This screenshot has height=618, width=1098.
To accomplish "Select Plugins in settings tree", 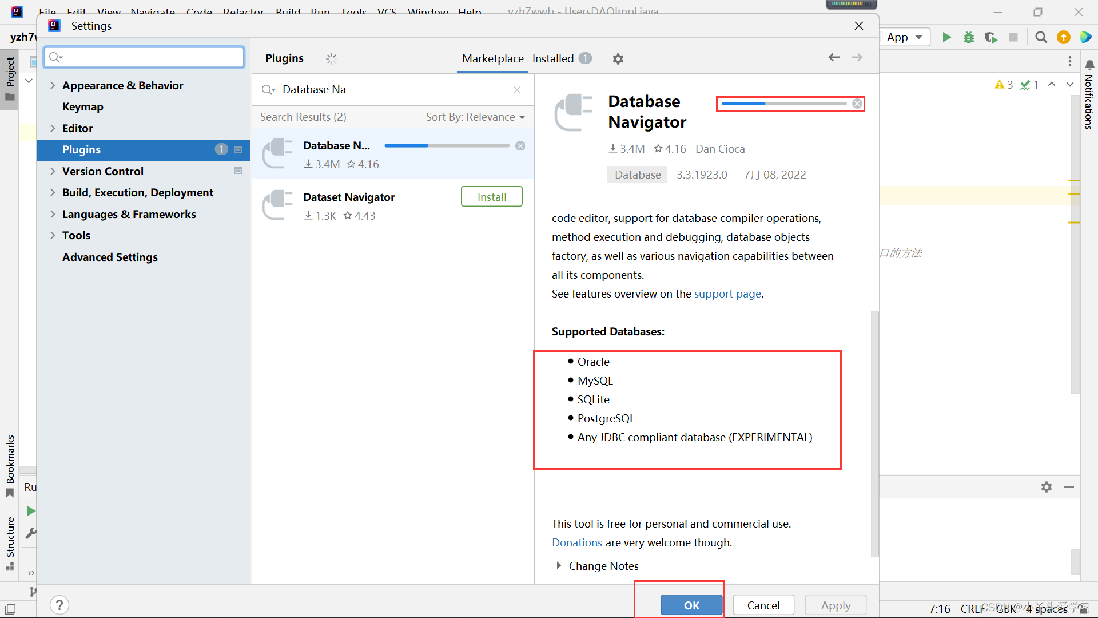I will click(144, 150).
